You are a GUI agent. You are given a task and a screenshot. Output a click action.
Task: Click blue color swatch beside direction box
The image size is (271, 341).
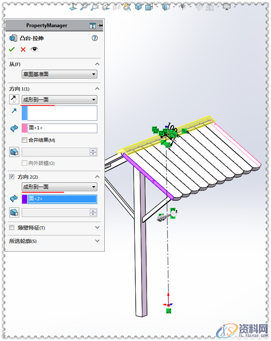click(x=25, y=113)
